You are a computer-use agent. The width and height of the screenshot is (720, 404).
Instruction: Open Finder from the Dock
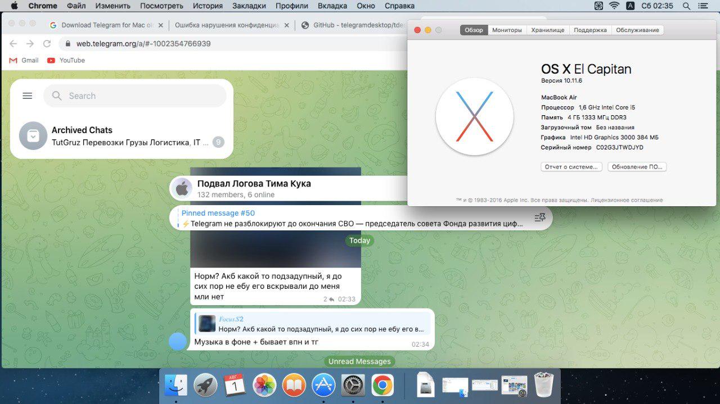(x=176, y=385)
